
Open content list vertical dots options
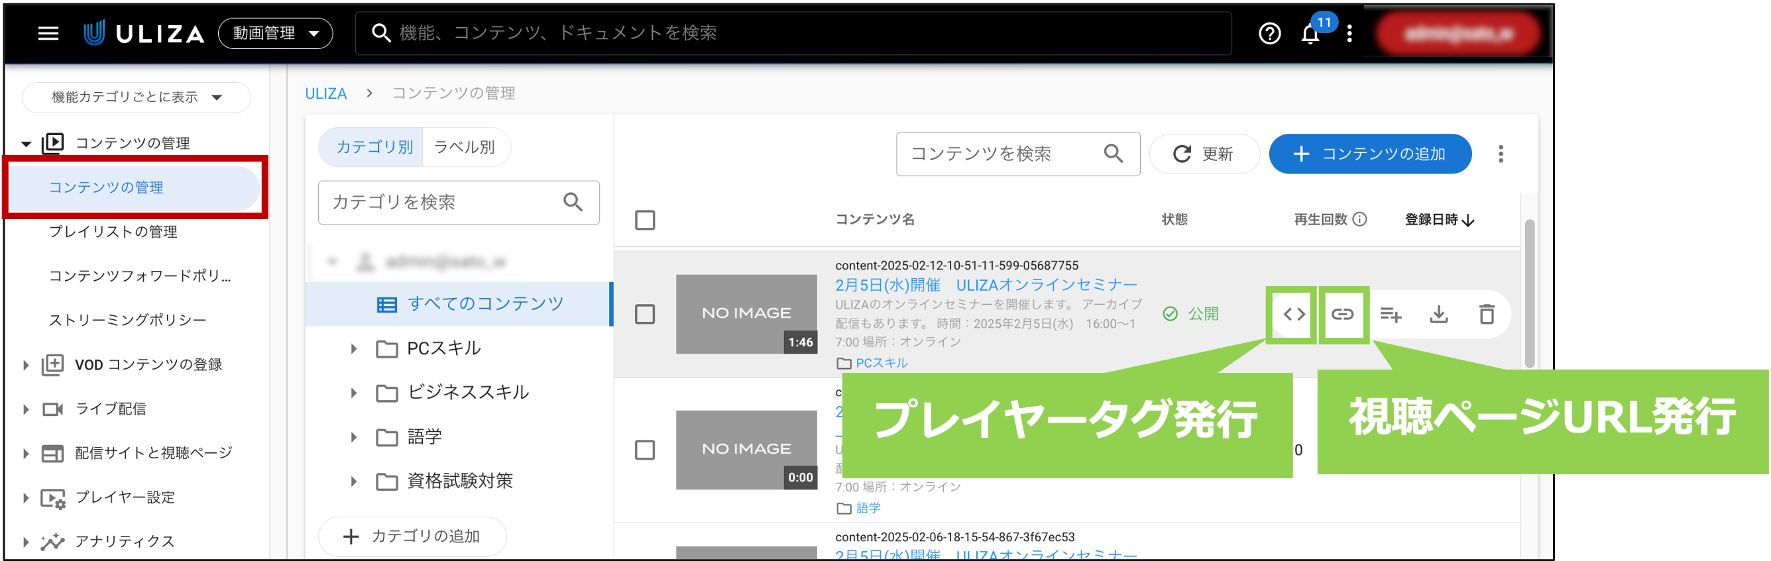point(1501,154)
